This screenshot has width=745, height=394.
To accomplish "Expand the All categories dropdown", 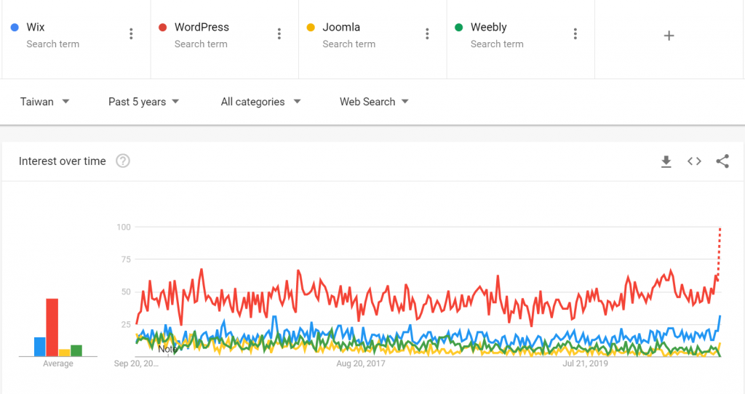I will (260, 102).
